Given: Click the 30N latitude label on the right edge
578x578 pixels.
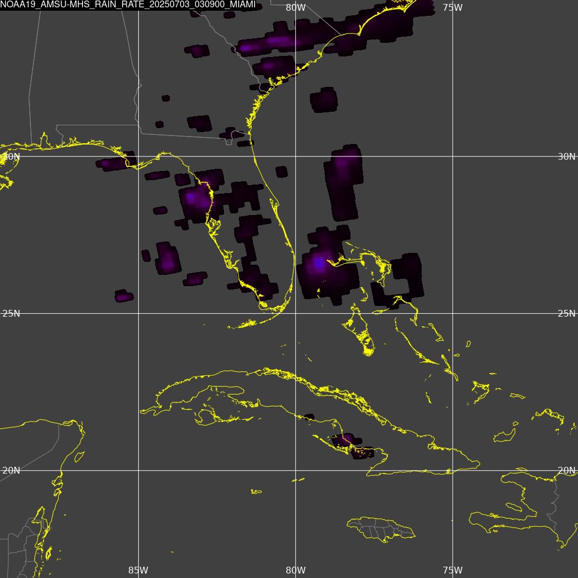Looking at the screenshot, I should tap(567, 156).
